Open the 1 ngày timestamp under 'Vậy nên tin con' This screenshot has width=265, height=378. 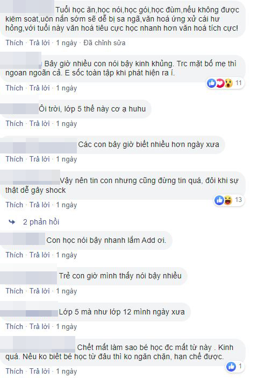(x=67, y=205)
